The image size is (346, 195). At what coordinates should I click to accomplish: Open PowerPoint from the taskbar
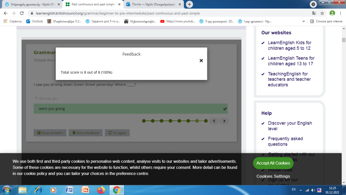click(x=85, y=190)
